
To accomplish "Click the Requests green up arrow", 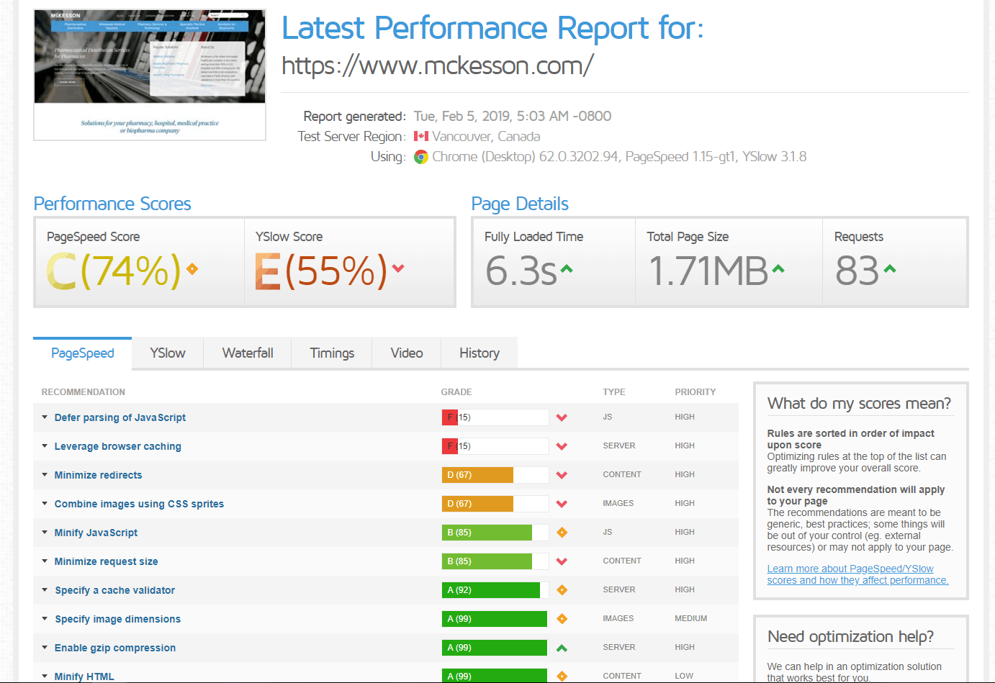I will (x=890, y=269).
